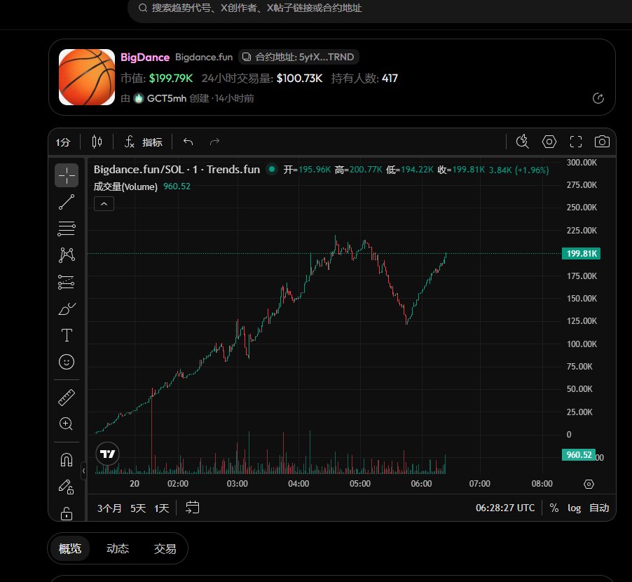Click the 300.00K price axis label

point(582,163)
